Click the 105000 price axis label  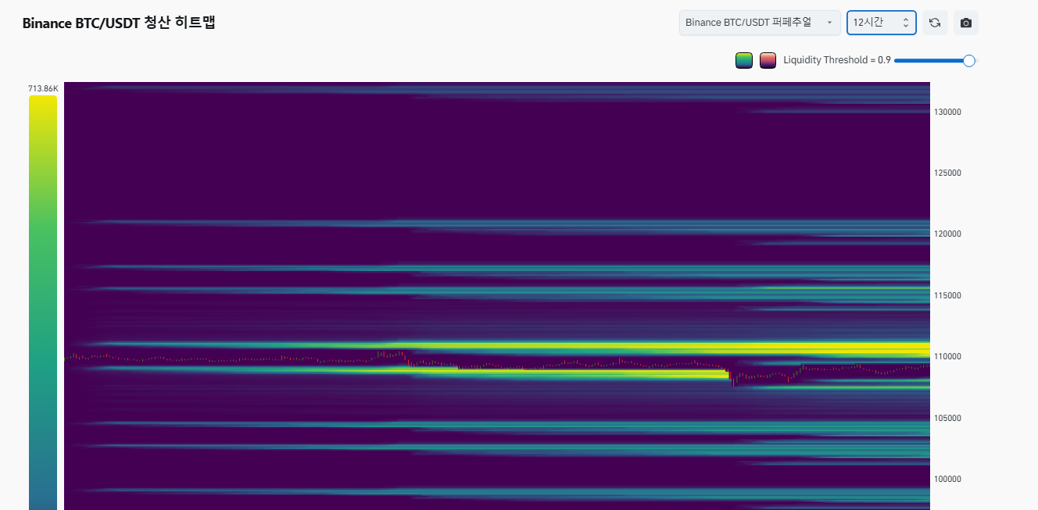tap(947, 418)
